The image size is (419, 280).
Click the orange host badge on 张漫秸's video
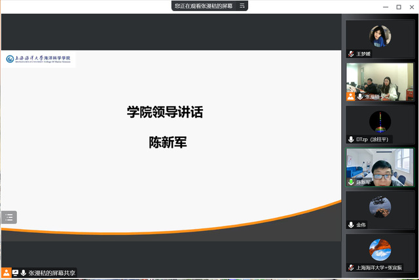click(x=351, y=96)
